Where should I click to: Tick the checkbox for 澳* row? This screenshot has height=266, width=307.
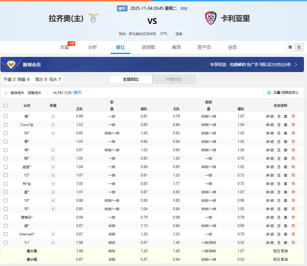[x=5, y=116]
